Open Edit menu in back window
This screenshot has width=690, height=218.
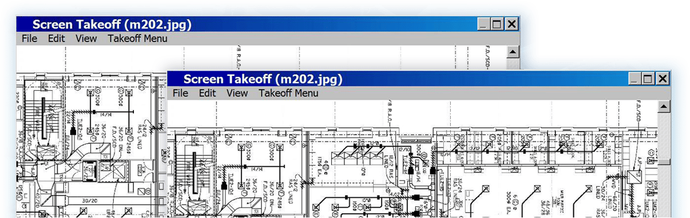click(56, 39)
